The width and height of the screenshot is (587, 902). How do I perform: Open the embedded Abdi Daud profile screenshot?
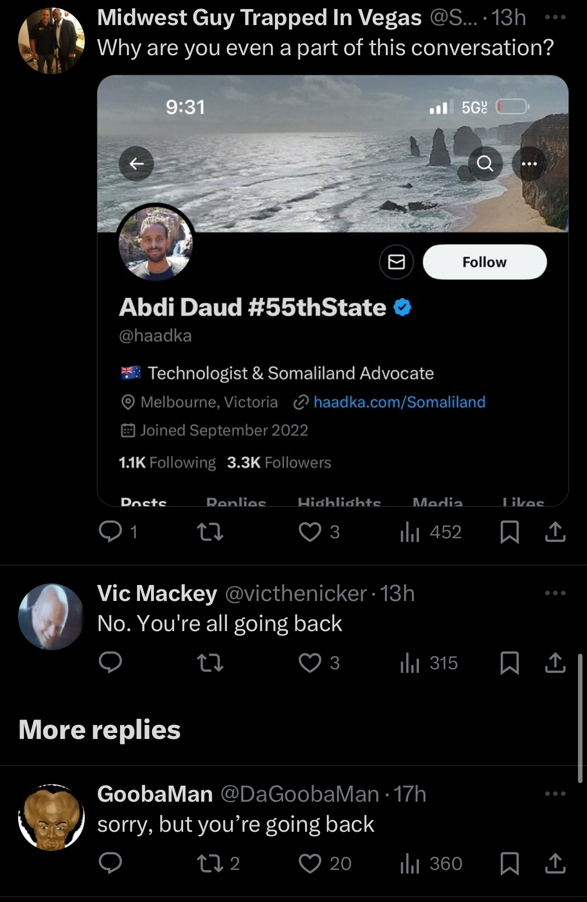pyautogui.click(x=333, y=291)
